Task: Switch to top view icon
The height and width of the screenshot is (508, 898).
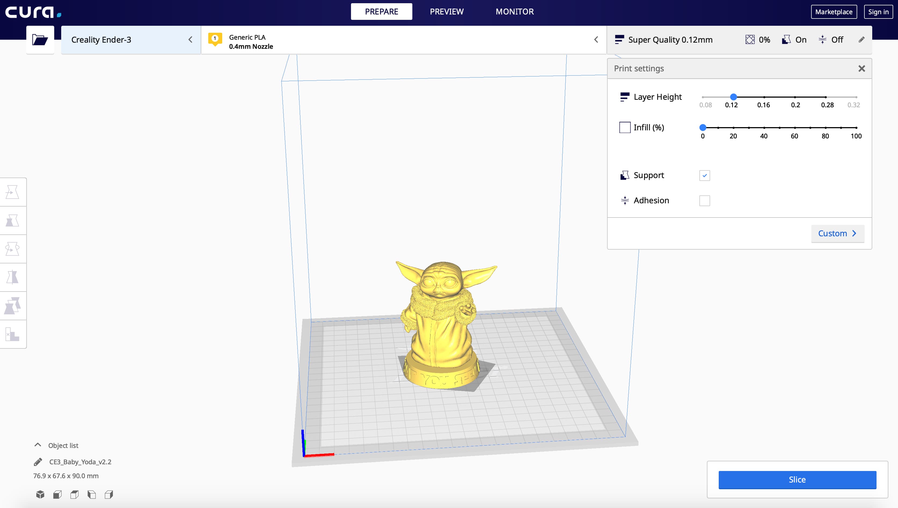Action: click(74, 494)
